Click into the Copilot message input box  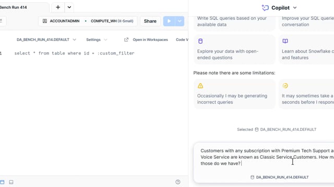point(264,157)
